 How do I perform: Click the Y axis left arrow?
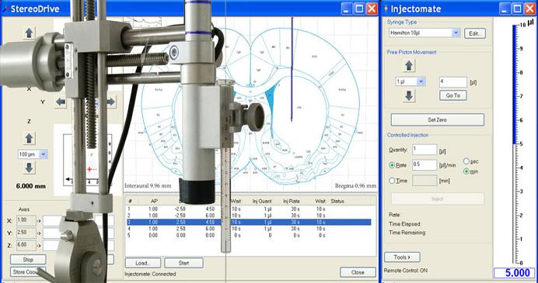[61, 102]
